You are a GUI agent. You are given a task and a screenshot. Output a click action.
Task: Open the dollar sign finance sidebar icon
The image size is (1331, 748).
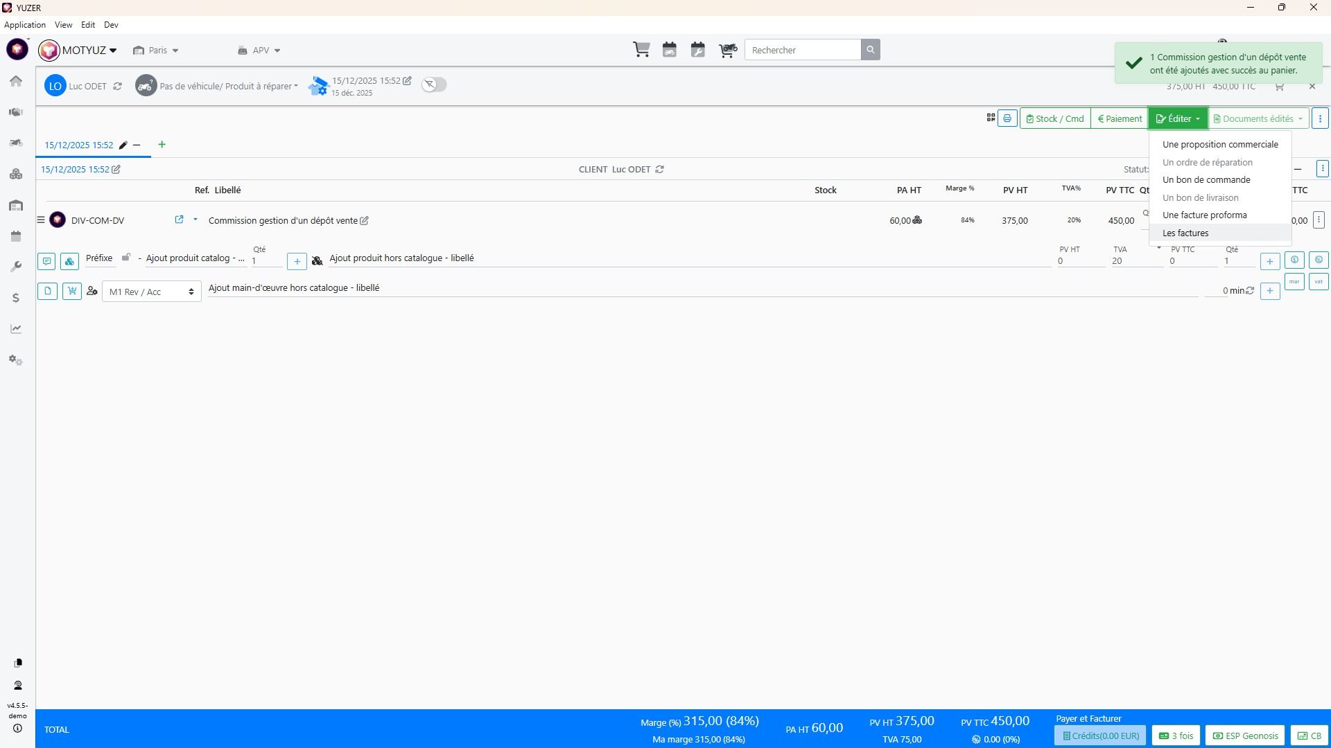pos(16,298)
